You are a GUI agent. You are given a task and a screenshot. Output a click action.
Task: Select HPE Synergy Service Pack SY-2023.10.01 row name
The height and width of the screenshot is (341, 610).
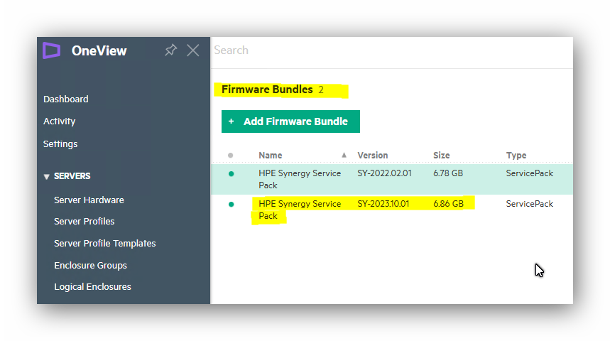pyautogui.click(x=300, y=210)
